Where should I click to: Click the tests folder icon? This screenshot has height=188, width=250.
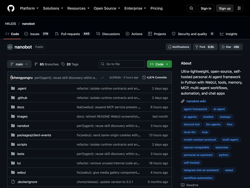(x=13, y=154)
